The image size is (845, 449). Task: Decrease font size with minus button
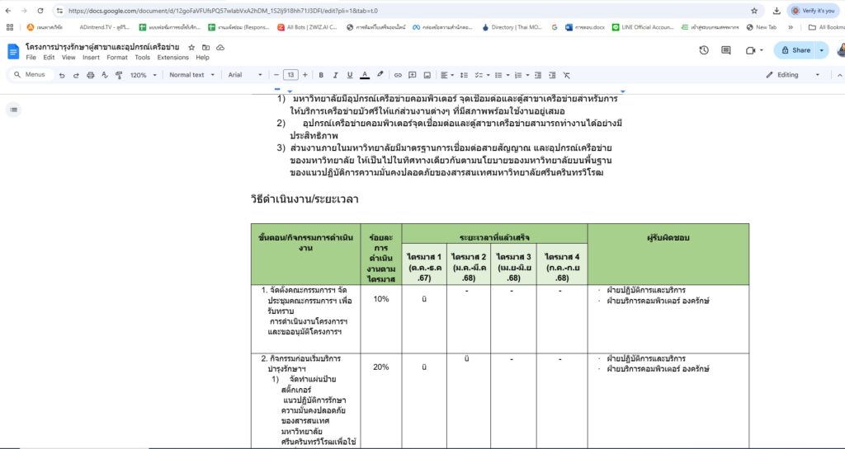point(276,75)
